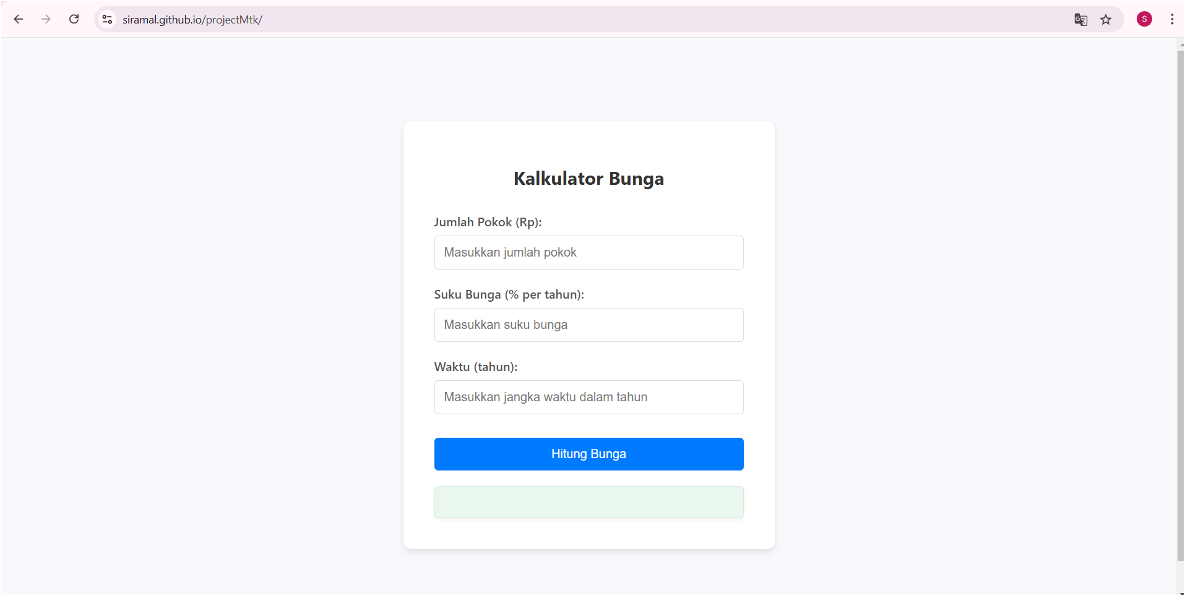Open the Chrome profile avatar

pos(1144,19)
